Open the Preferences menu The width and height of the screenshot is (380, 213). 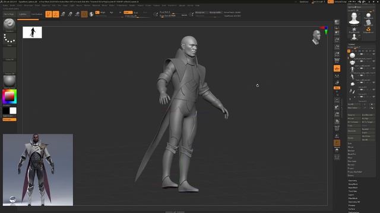tap(122, 5)
